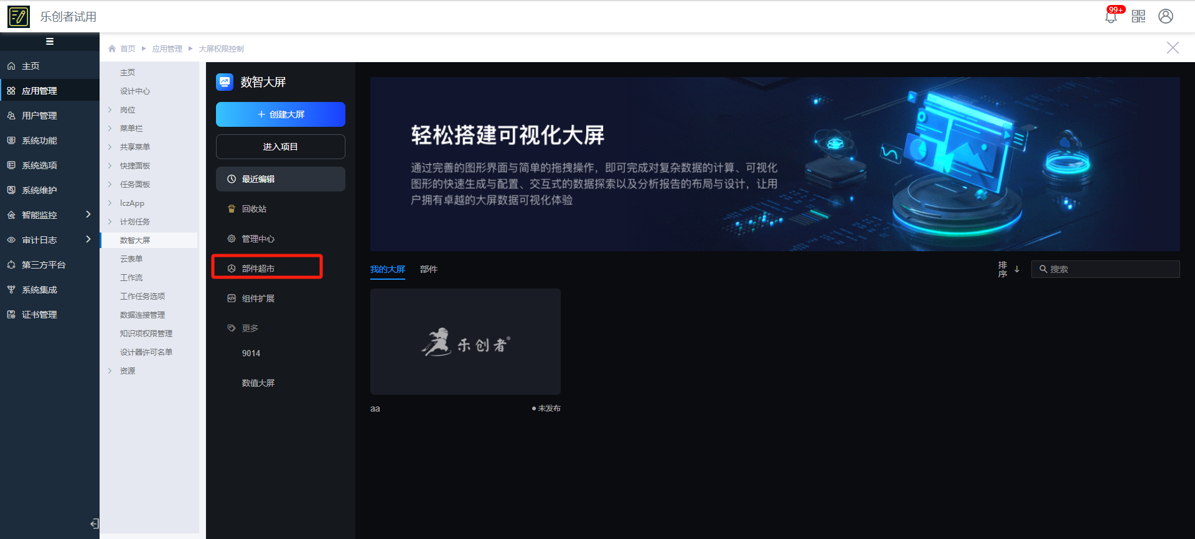Click the 进入项目 button
This screenshot has width=1195, height=539.
click(x=280, y=147)
